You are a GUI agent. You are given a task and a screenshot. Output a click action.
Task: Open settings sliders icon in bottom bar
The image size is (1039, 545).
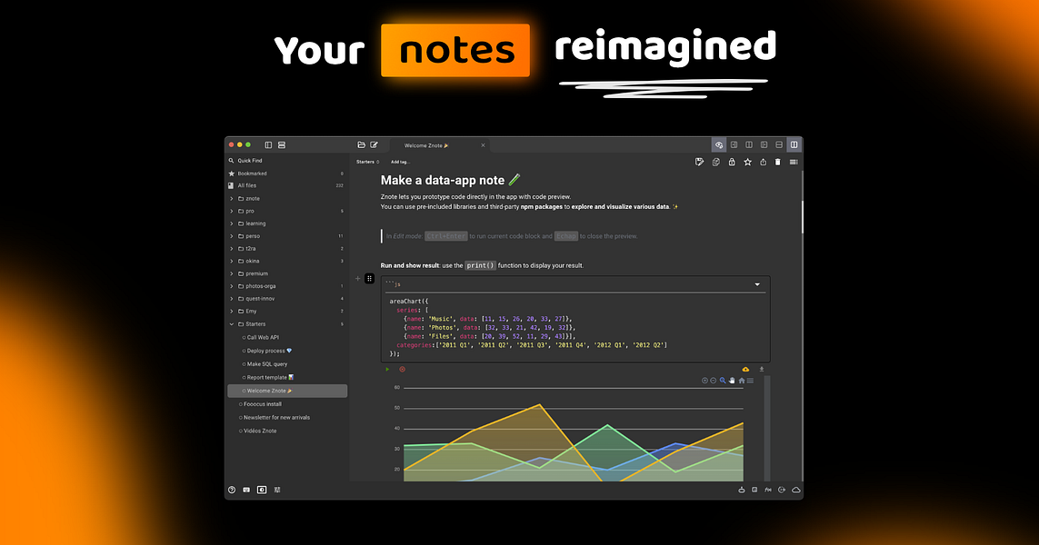(x=277, y=490)
